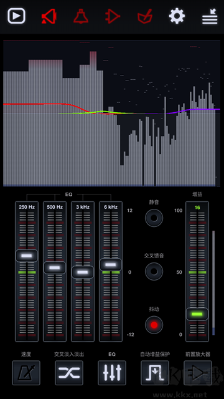This screenshot has width=224, height=399.
Task: Open the EQ sliders button at bottom
Action: pos(112,373)
